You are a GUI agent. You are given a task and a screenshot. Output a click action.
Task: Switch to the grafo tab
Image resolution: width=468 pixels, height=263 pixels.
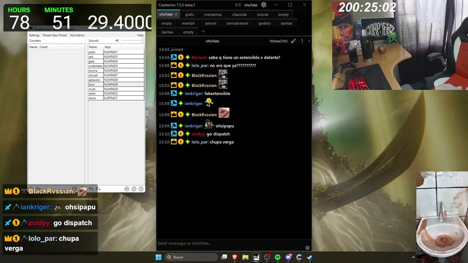tap(189, 15)
